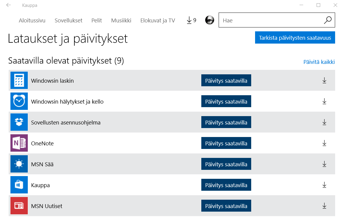Screen dimensions: 339x217
Task: Päivitys saatavilla button for Sovellusten asennusohjelma
Action: 226,122
